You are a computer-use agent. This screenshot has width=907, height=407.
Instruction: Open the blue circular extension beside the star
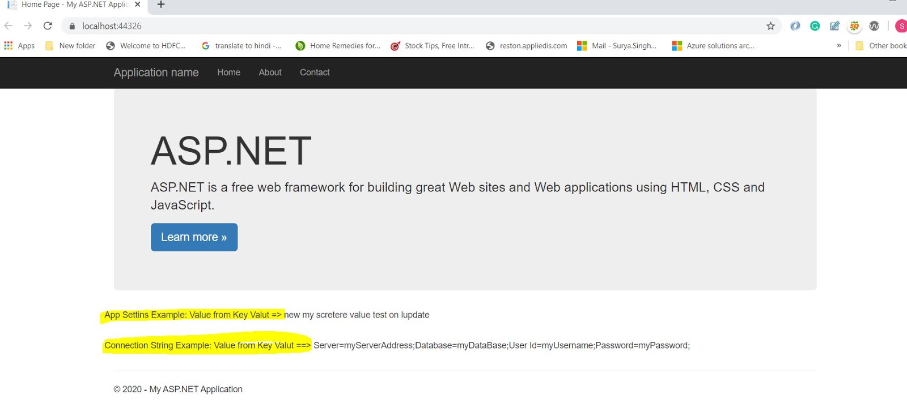point(795,26)
